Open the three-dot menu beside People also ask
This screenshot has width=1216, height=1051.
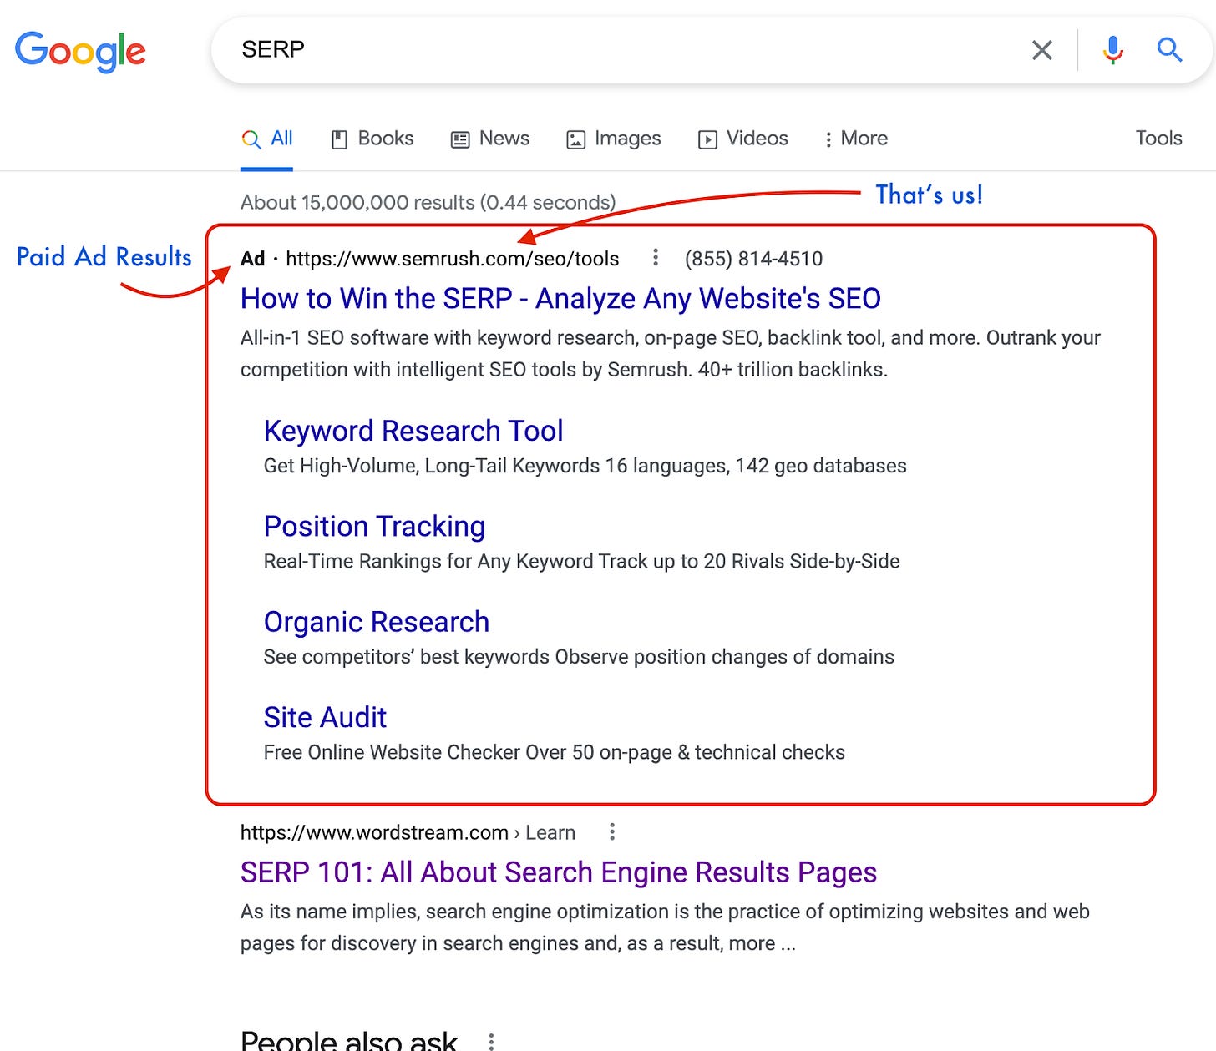[x=491, y=1041]
